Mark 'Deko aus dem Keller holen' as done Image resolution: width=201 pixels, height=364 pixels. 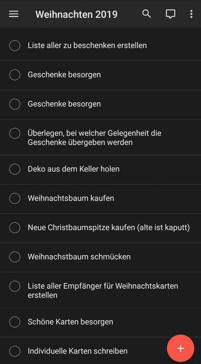[15, 169]
